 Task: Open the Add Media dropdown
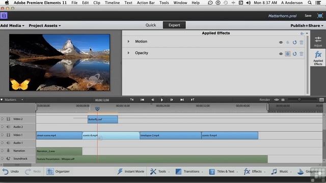[x=12, y=25]
